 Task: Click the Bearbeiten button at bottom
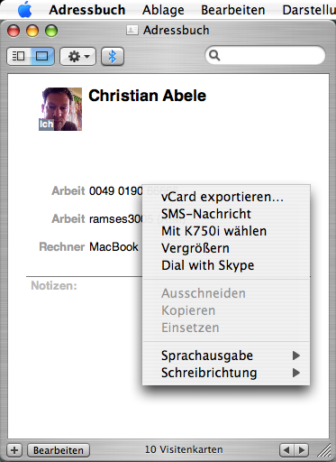click(x=59, y=450)
